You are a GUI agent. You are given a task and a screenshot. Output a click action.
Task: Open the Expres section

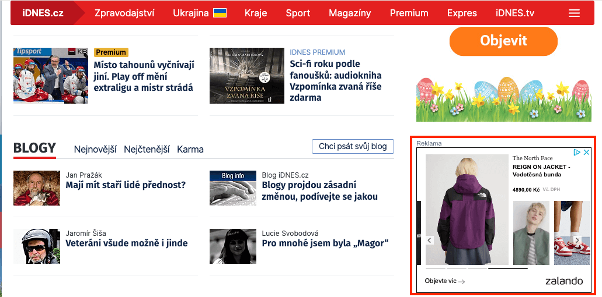click(462, 13)
